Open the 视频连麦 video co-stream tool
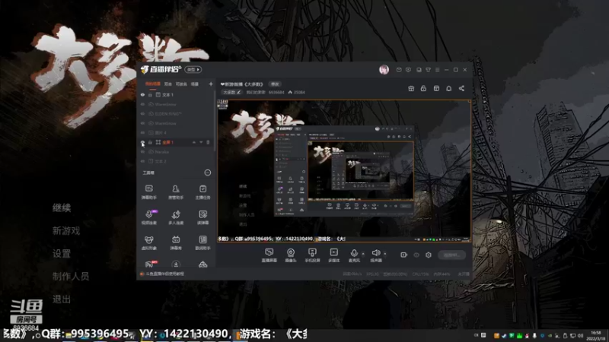The image size is (609, 342). [148, 217]
